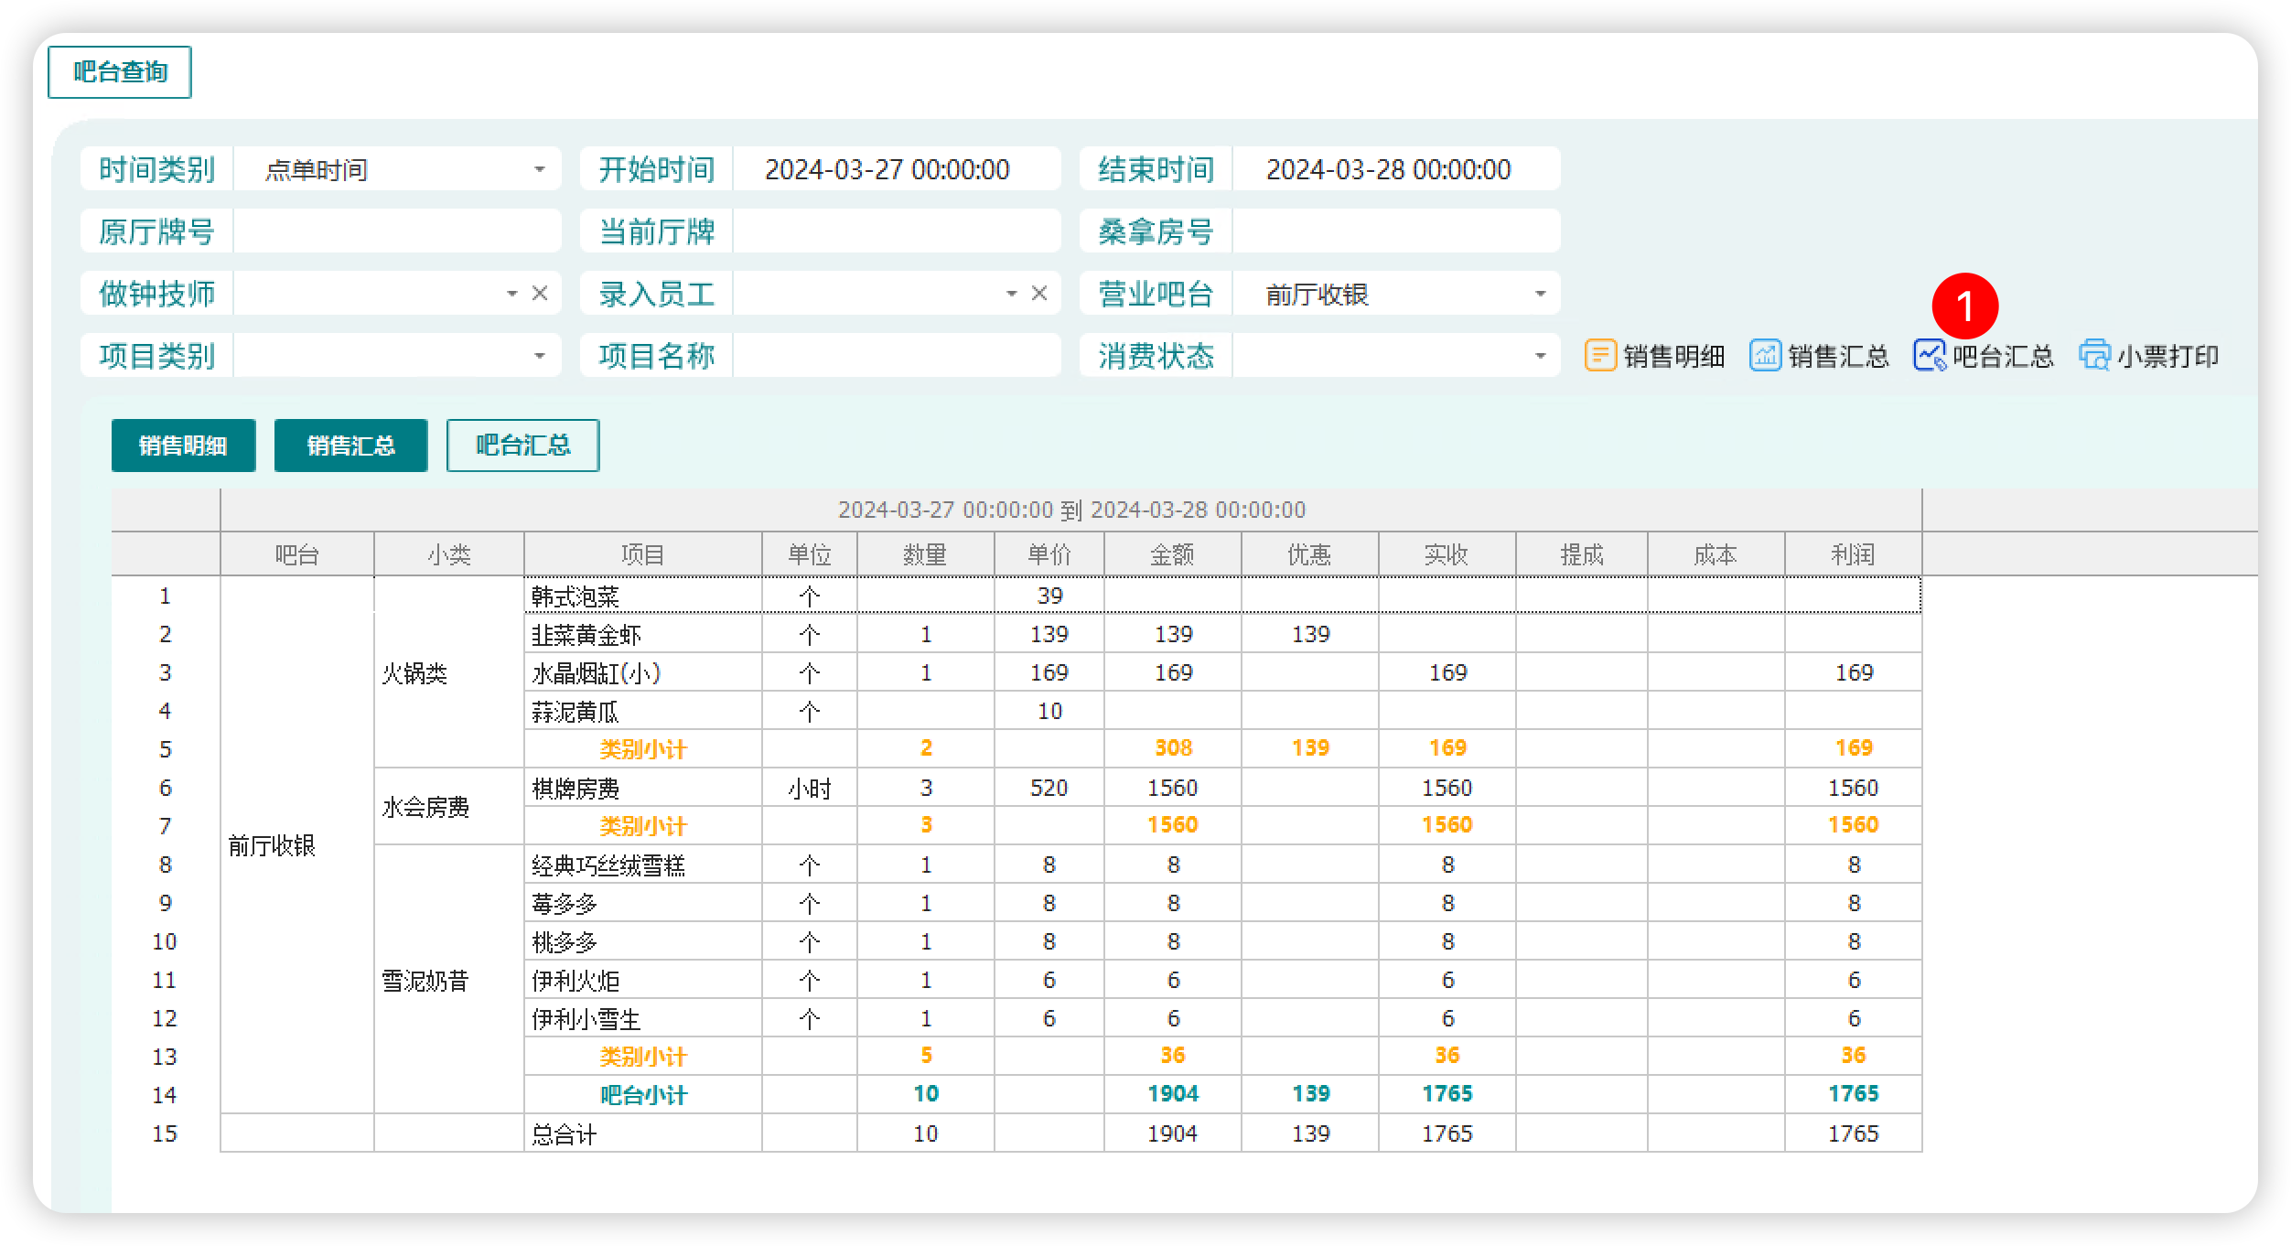Click the 吧台汇总 icon in the toolbar
This screenshot has width=2291, height=1246.
pyautogui.click(x=1930, y=355)
